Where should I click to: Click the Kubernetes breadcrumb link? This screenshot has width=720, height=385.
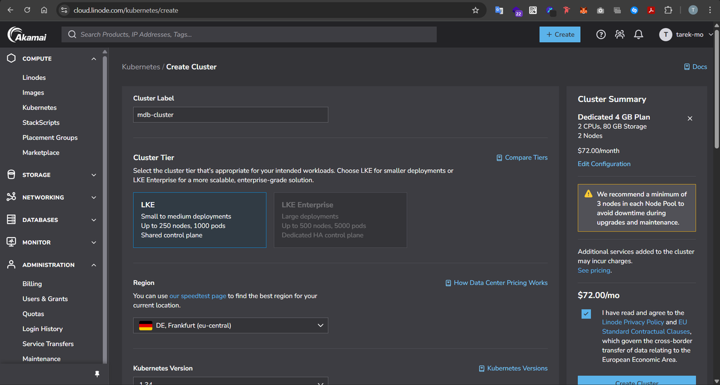pyautogui.click(x=141, y=67)
